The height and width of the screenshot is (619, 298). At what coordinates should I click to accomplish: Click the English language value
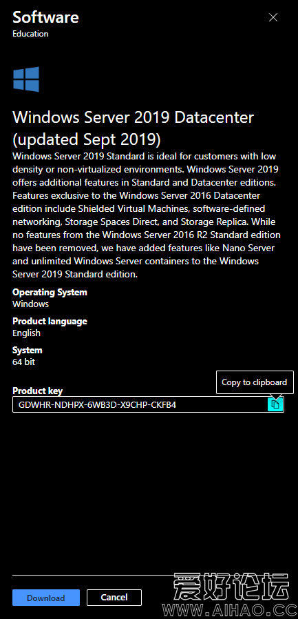26,333
